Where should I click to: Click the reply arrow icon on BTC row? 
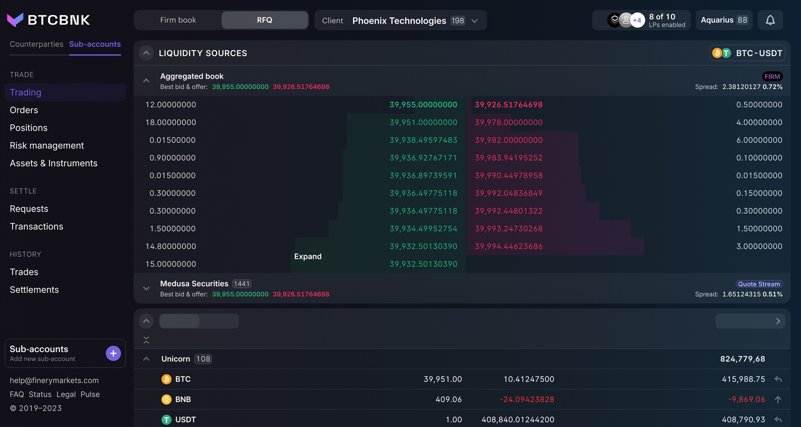point(778,379)
